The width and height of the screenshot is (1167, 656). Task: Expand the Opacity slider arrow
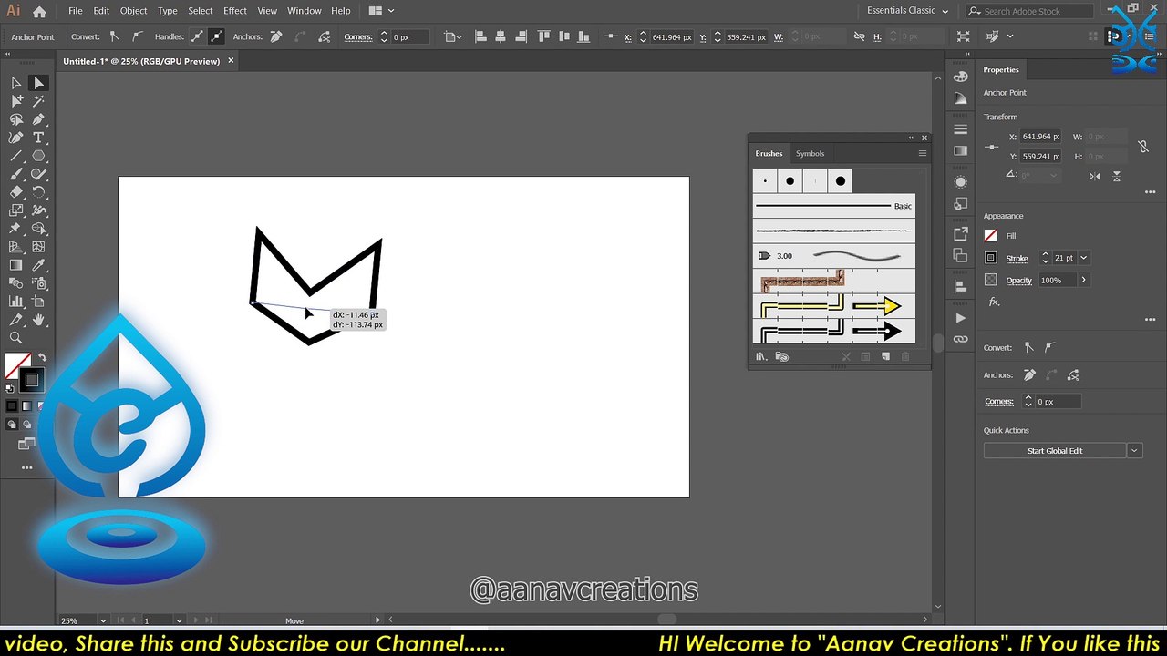coord(1083,280)
